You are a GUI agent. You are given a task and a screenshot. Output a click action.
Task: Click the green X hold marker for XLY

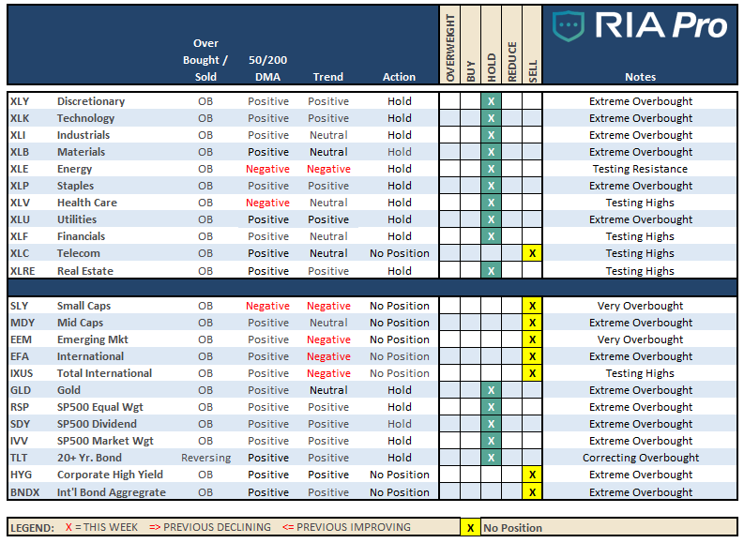[x=491, y=101]
